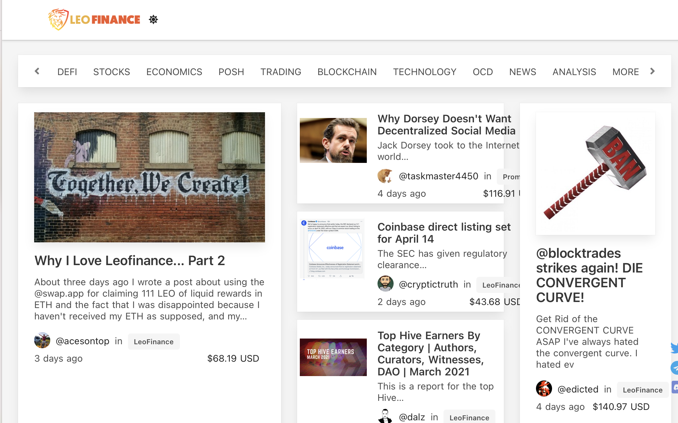Click 'Jack Dorsey took to the Internet' excerpt

[448, 151]
